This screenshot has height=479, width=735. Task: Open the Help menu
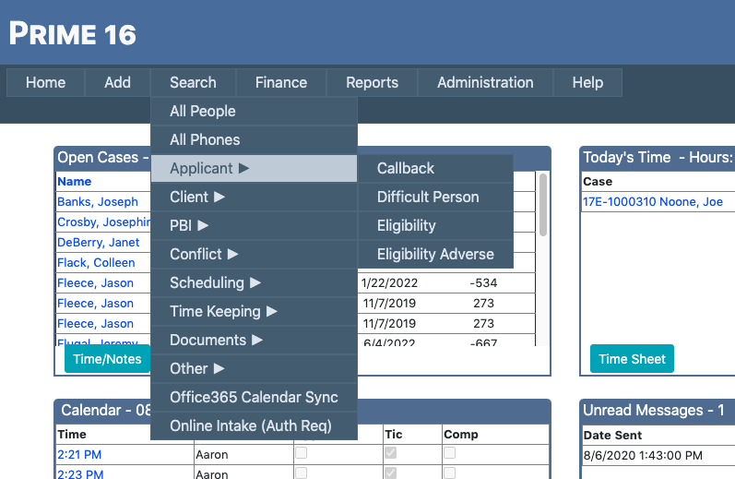[x=587, y=82]
